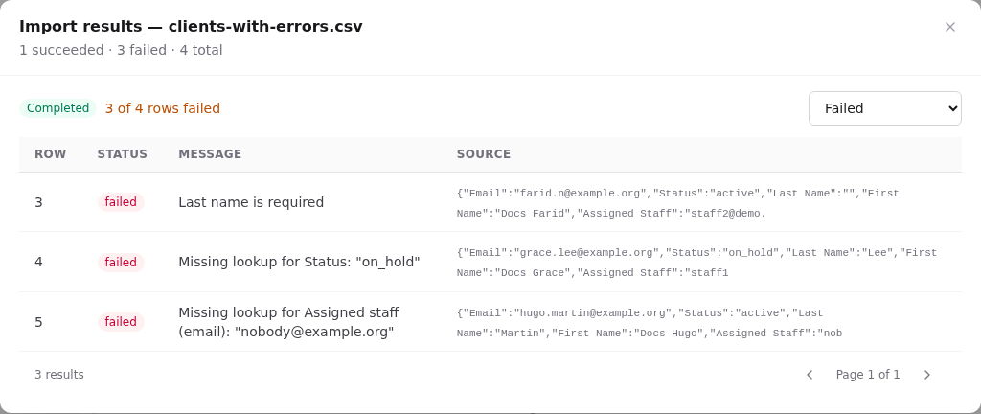Click row number 4
This screenshot has width=981, height=414.
(x=38, y=262)
